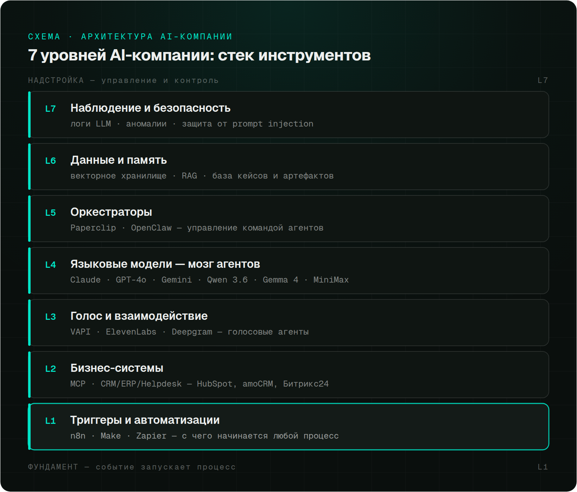Click the ФУНДАМЕНТ событие запускает процесс caption

[132, 467]
